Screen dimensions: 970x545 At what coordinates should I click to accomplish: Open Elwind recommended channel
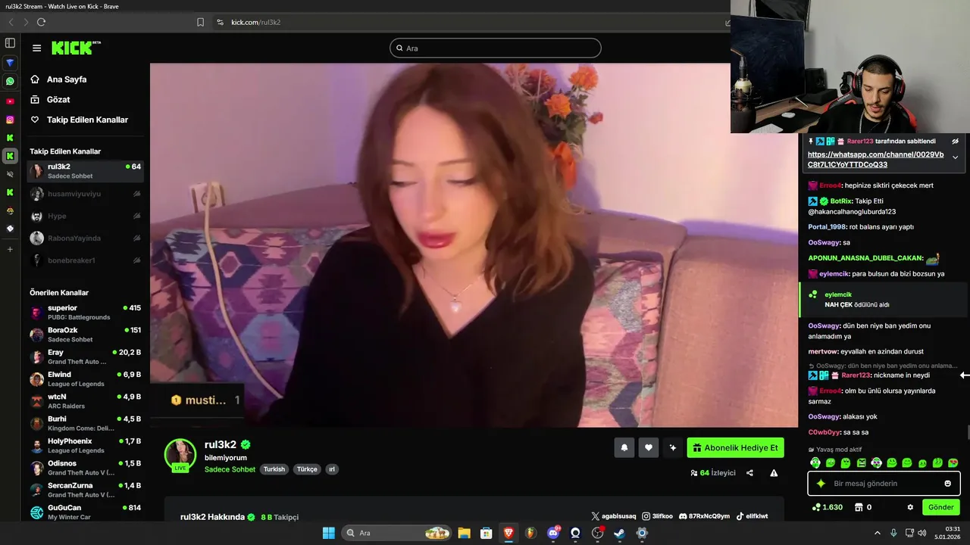85,378
